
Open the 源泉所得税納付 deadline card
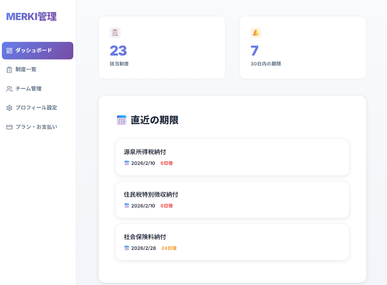[232, 157]
